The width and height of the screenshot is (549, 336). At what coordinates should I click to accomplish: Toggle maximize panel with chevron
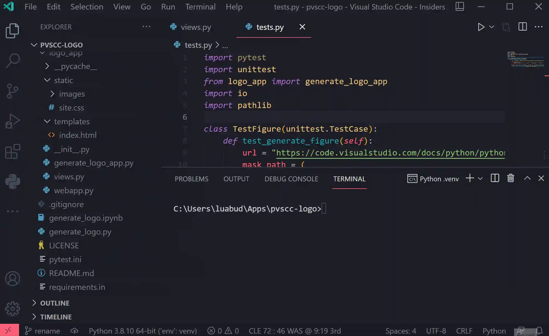pyautogui.click(x=527, y=178)
